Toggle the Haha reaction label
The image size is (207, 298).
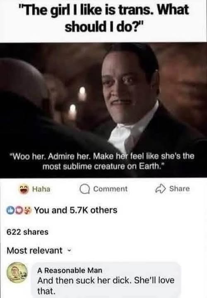click(41, 189)
